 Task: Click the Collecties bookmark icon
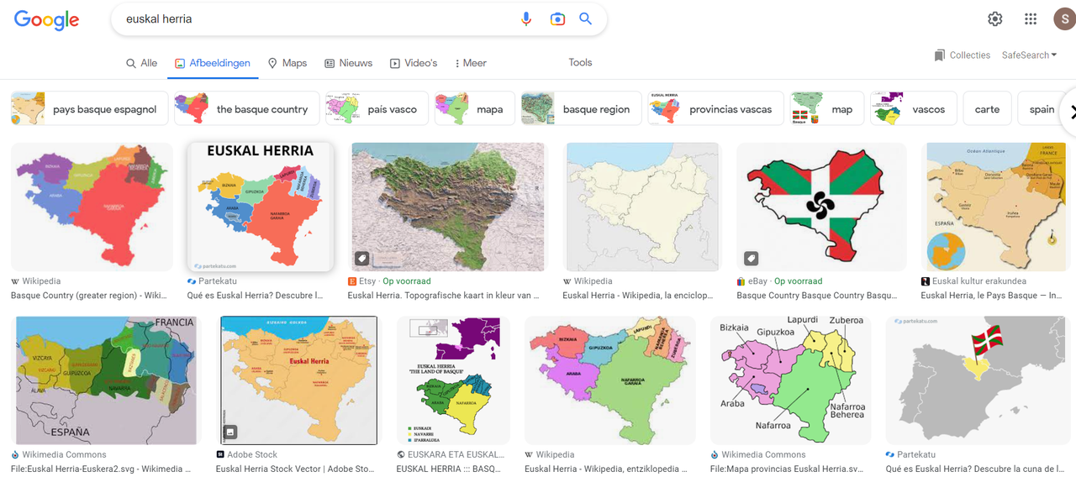tap(939, 55)
